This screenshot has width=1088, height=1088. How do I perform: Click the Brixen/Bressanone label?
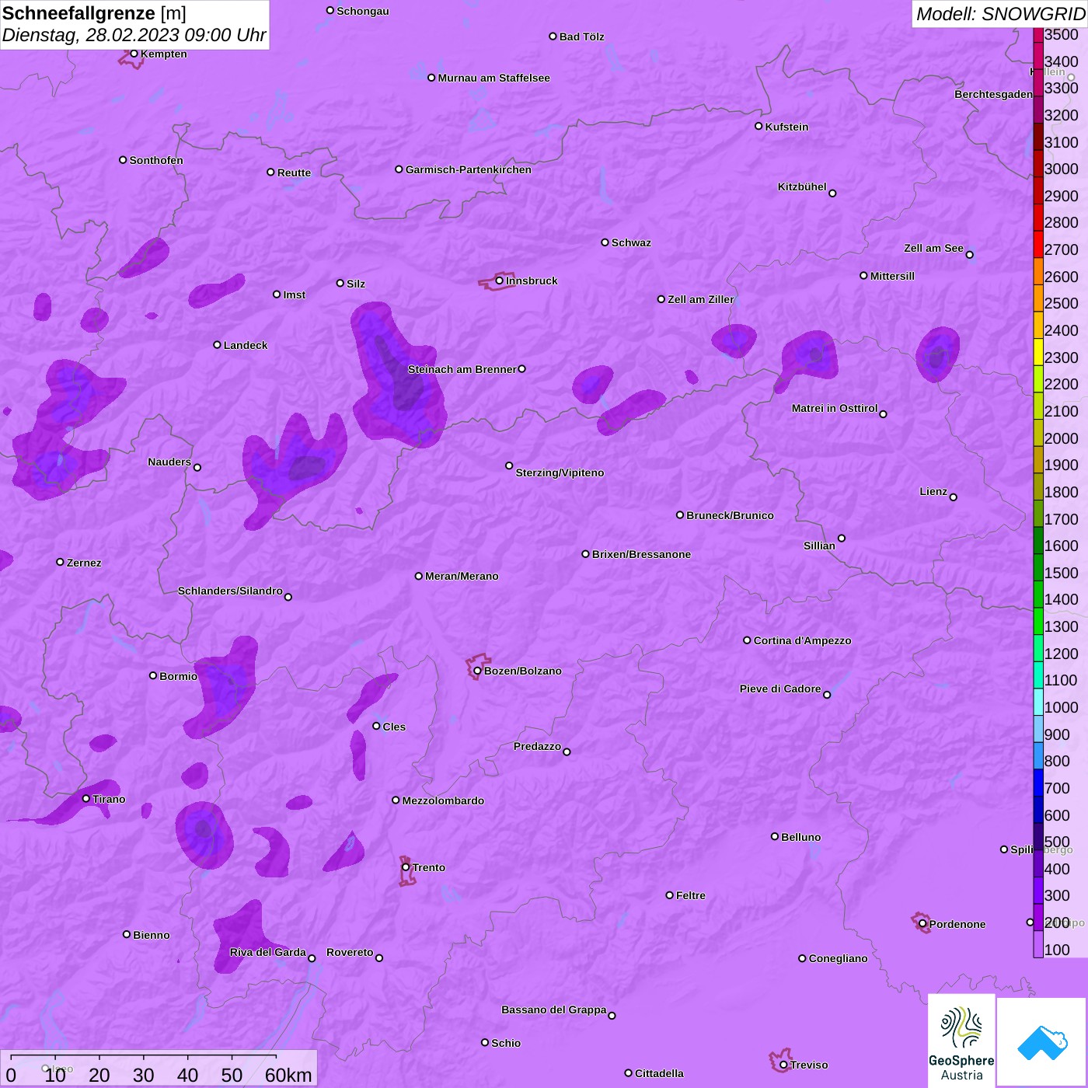(641, 554)
